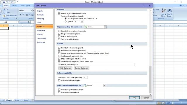Uncheck Save external link values
Viewport: 187px width, 105px height.
point(59,39)
